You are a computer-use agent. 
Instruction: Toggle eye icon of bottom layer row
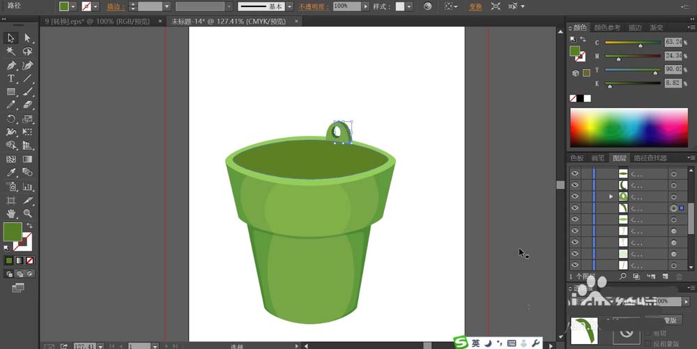(x=575, y=265)
